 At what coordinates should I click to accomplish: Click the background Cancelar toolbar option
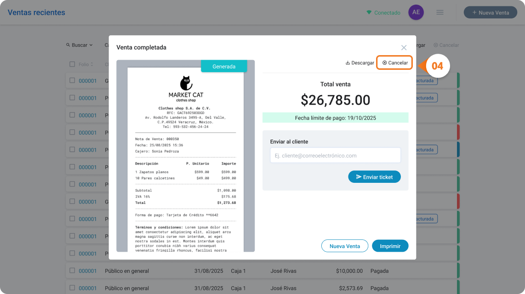coord(446,45)
